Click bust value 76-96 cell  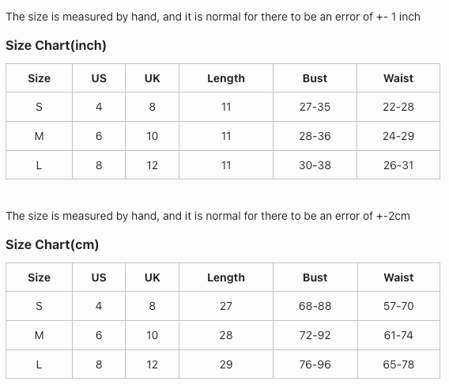[315, 364]
